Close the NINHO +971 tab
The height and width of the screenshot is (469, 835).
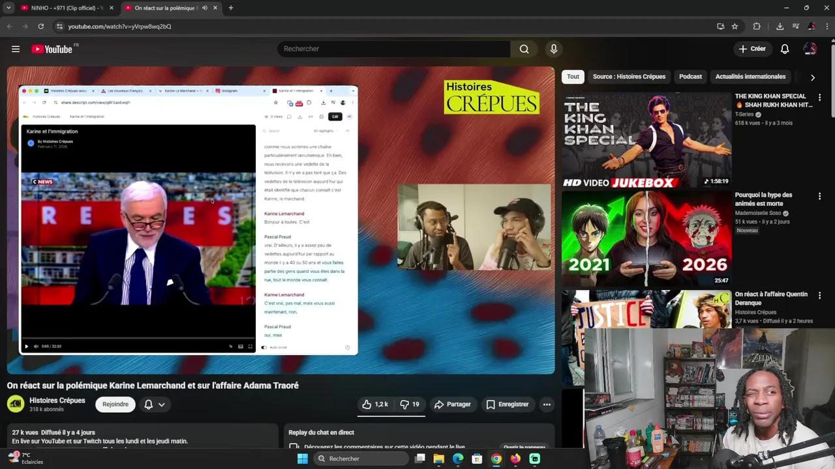click(x=111, y=8)
